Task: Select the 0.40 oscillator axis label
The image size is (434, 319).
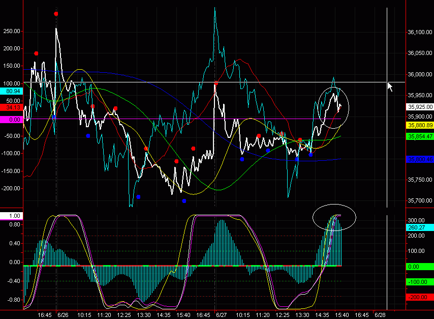Action: coord(15,243)
